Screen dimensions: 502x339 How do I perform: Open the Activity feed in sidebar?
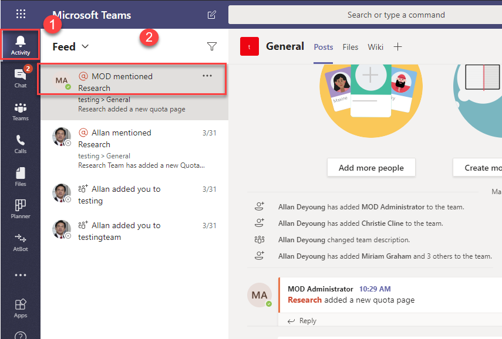(20, 45)
